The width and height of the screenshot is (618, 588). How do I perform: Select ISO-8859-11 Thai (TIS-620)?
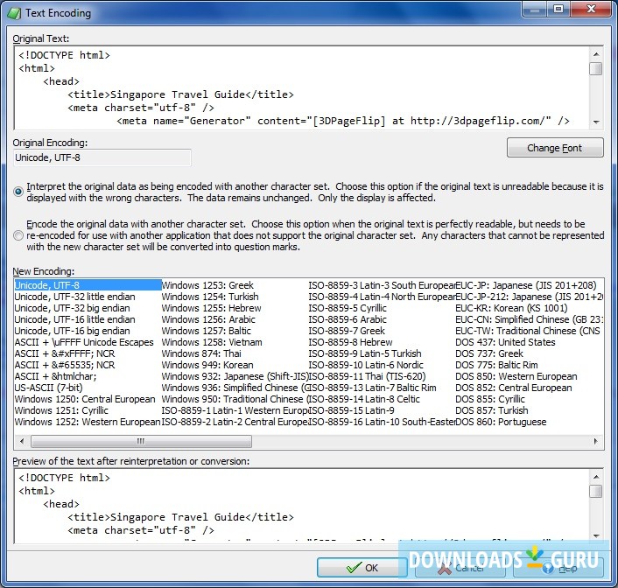368,376
